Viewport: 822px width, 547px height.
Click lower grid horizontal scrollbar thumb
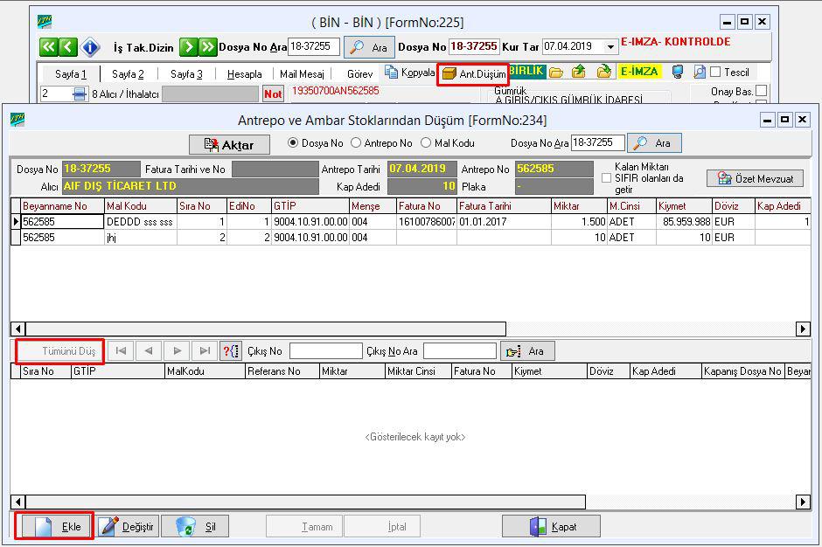(306, 502)
